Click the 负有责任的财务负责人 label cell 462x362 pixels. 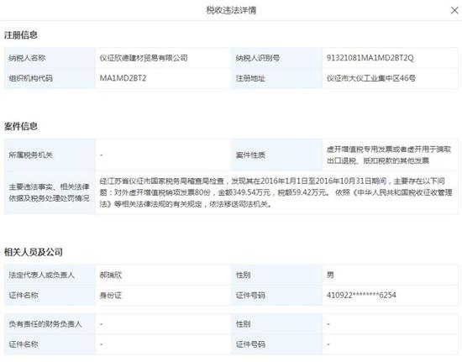[x=50, y=324]
